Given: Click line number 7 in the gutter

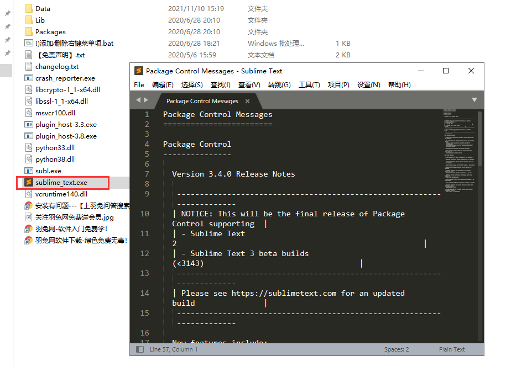Looking at the screenshot, I should tap(147, 174).
